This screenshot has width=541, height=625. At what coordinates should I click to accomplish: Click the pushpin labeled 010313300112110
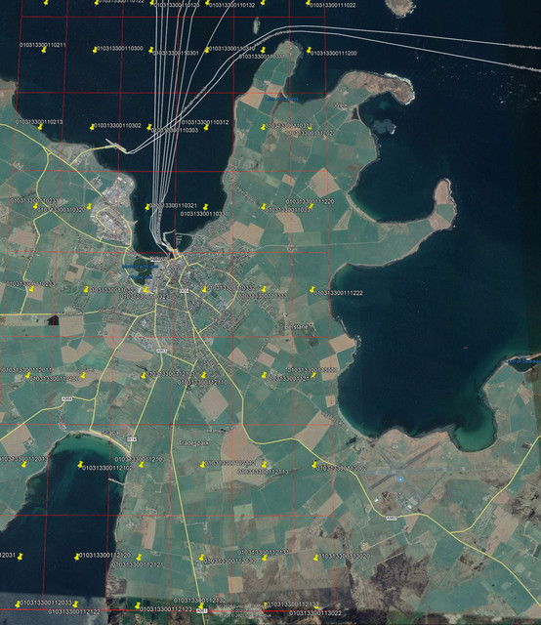(x=203, y=375)
